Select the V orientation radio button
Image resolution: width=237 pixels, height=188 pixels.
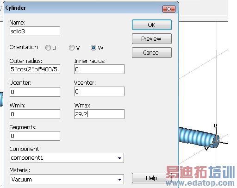coord(72,48)
